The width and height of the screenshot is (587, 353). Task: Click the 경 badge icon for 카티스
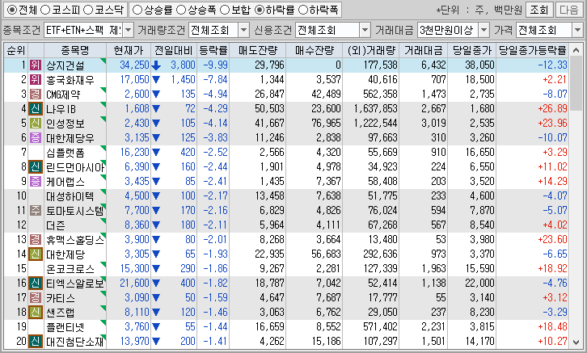[x=36, y=297]
